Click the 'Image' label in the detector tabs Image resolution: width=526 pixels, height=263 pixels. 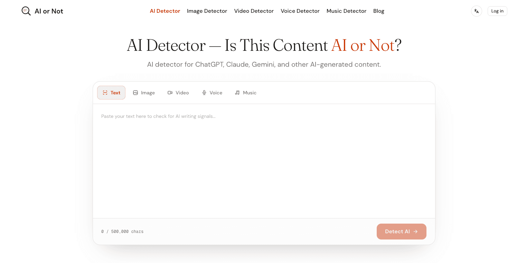click(148, 93)
